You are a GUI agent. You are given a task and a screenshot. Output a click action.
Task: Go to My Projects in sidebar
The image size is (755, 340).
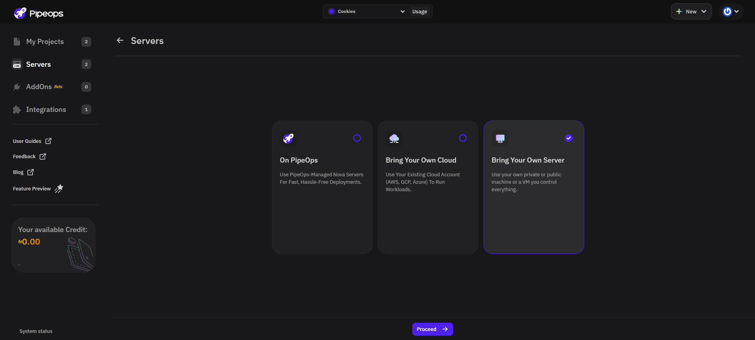45,42
